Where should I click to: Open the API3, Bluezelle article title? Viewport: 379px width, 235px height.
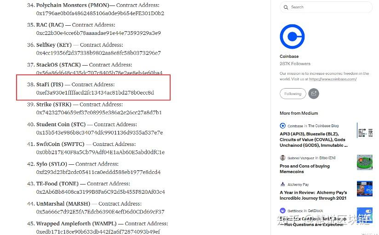[314, 140]
